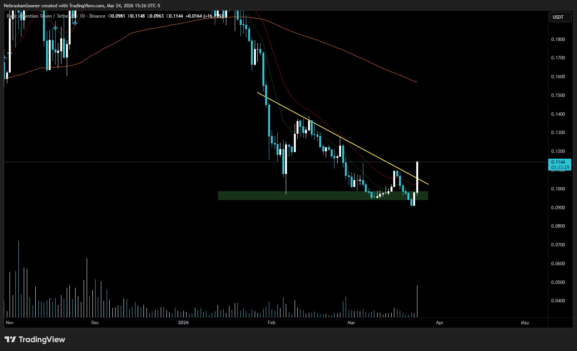Click the 0.0500 price axis label
577x351 pixels.
click(558, 282)
